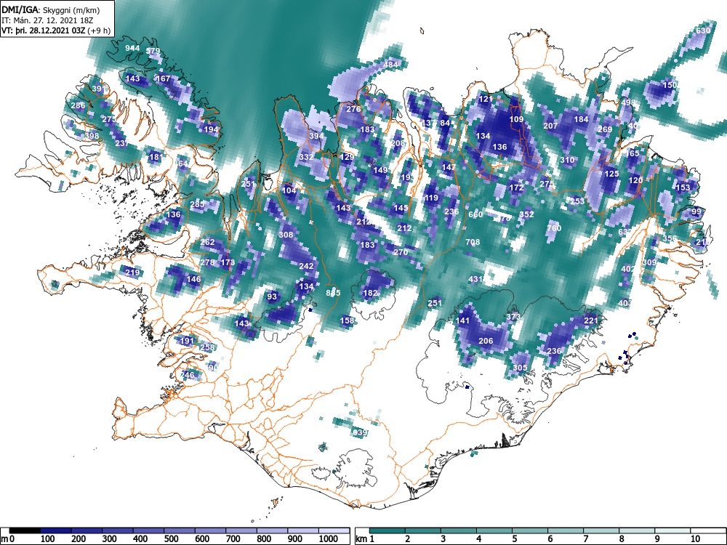This screenshot has width=727, height=545.
Task: Click the visibility value 237
Action: (122, 143)
